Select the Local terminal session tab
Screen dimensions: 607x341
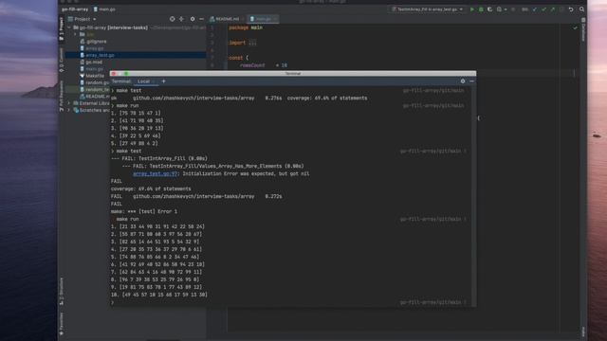pos(143,81)
